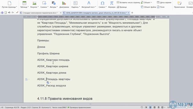The width and height of the screenshot is (193, 109).
Task: Click the history clock icon in status bar
Action: click(x=142, y=107)
